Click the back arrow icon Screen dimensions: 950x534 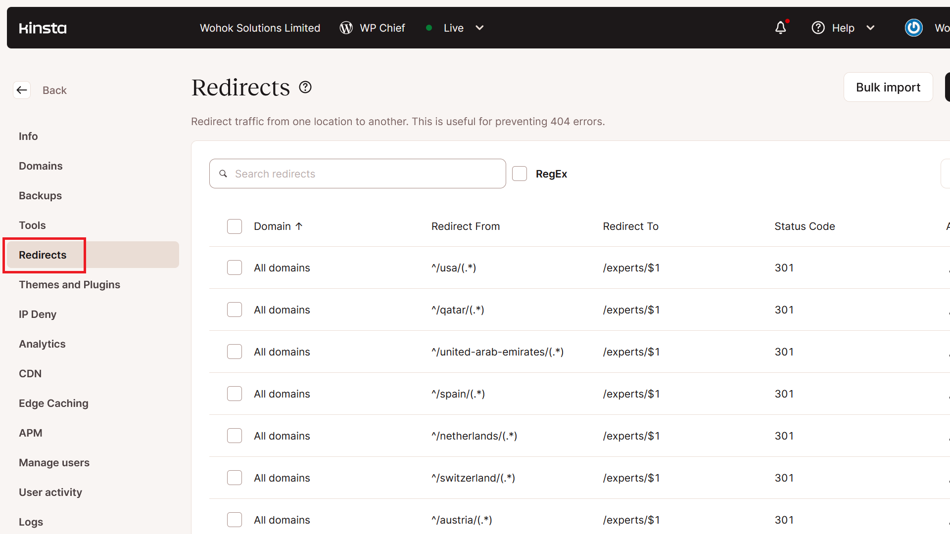coord(22,90)
